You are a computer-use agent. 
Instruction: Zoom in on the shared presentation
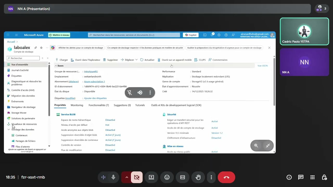tap(256, 146)
